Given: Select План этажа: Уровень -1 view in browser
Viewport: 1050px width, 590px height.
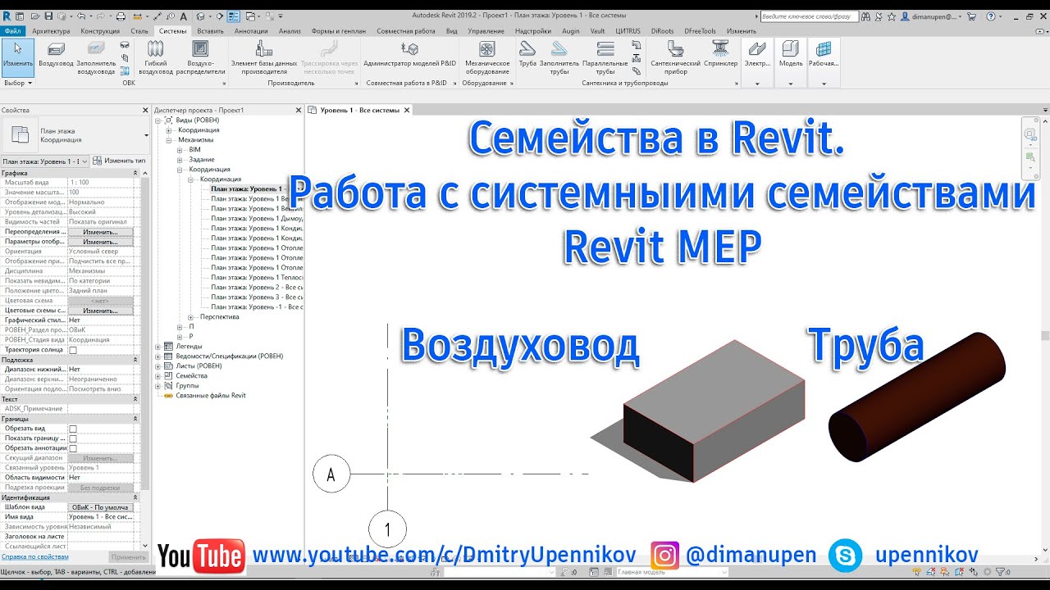Looking at the screenshot, I should point(257,307).
